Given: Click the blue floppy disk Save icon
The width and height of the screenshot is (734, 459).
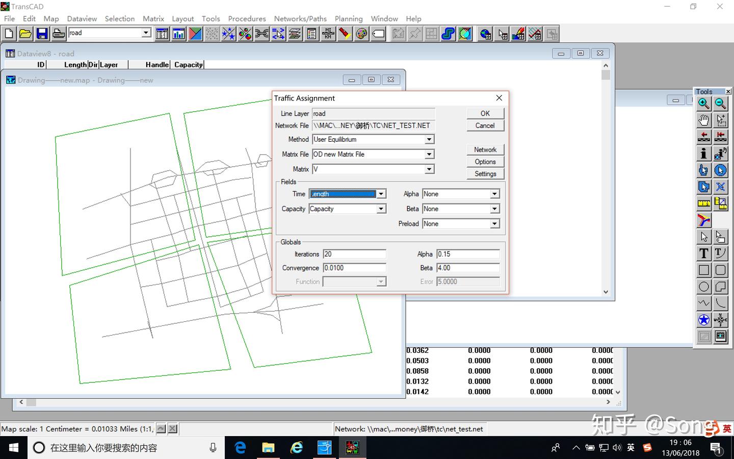Looking at the screenshot, I should point(42,34).
